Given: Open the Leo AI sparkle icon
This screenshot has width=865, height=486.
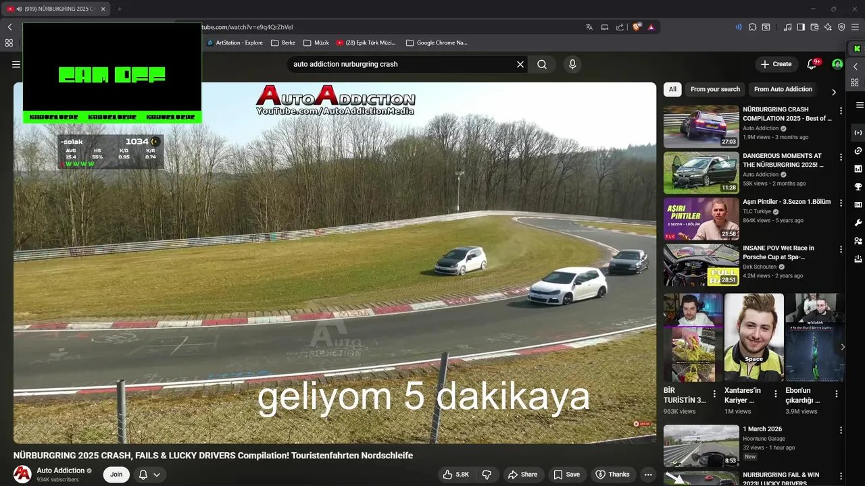Looking at the screenshot, I should (828, 27).
